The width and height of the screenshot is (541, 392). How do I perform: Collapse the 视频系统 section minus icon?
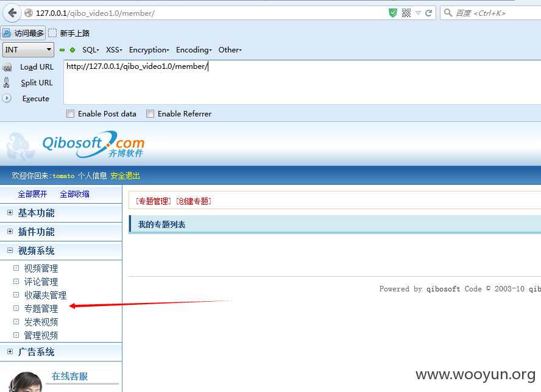(x=10, y=250)
